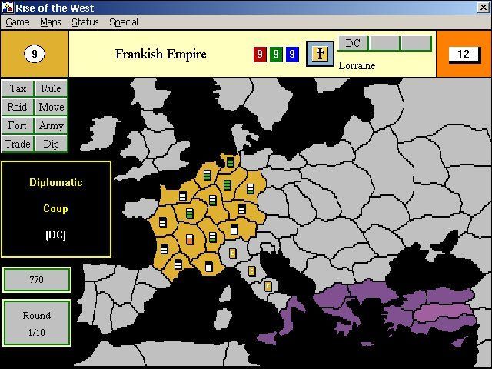Select the Army action button
492x369 pixels.
(x=51, y=125)
